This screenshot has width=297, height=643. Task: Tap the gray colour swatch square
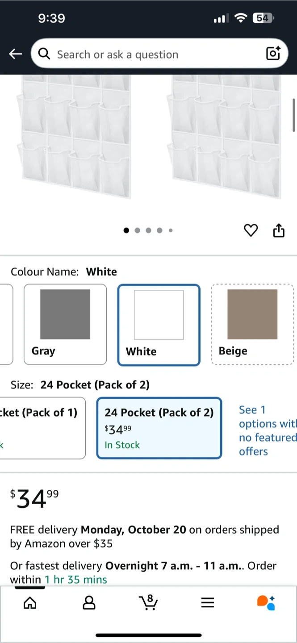(x=65, y=314)
